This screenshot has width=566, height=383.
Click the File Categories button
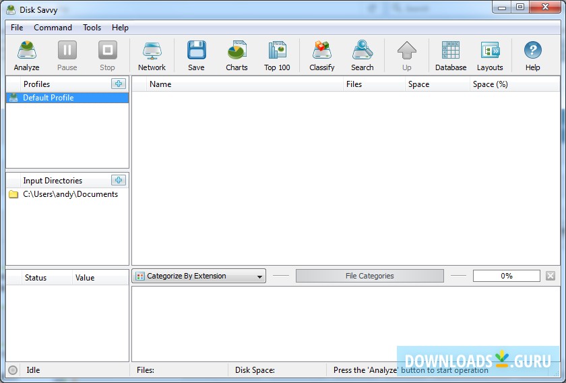pyautogui.click(x=370, y=276)
